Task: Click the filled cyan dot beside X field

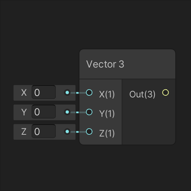Action: [x=67, y=93]
